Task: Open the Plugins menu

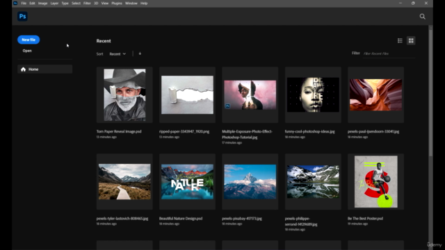Action: (117, 3)
